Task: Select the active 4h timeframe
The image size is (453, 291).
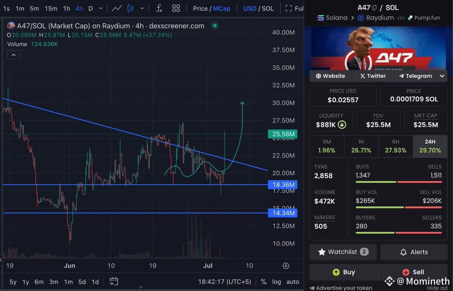Action: point(79,8)
